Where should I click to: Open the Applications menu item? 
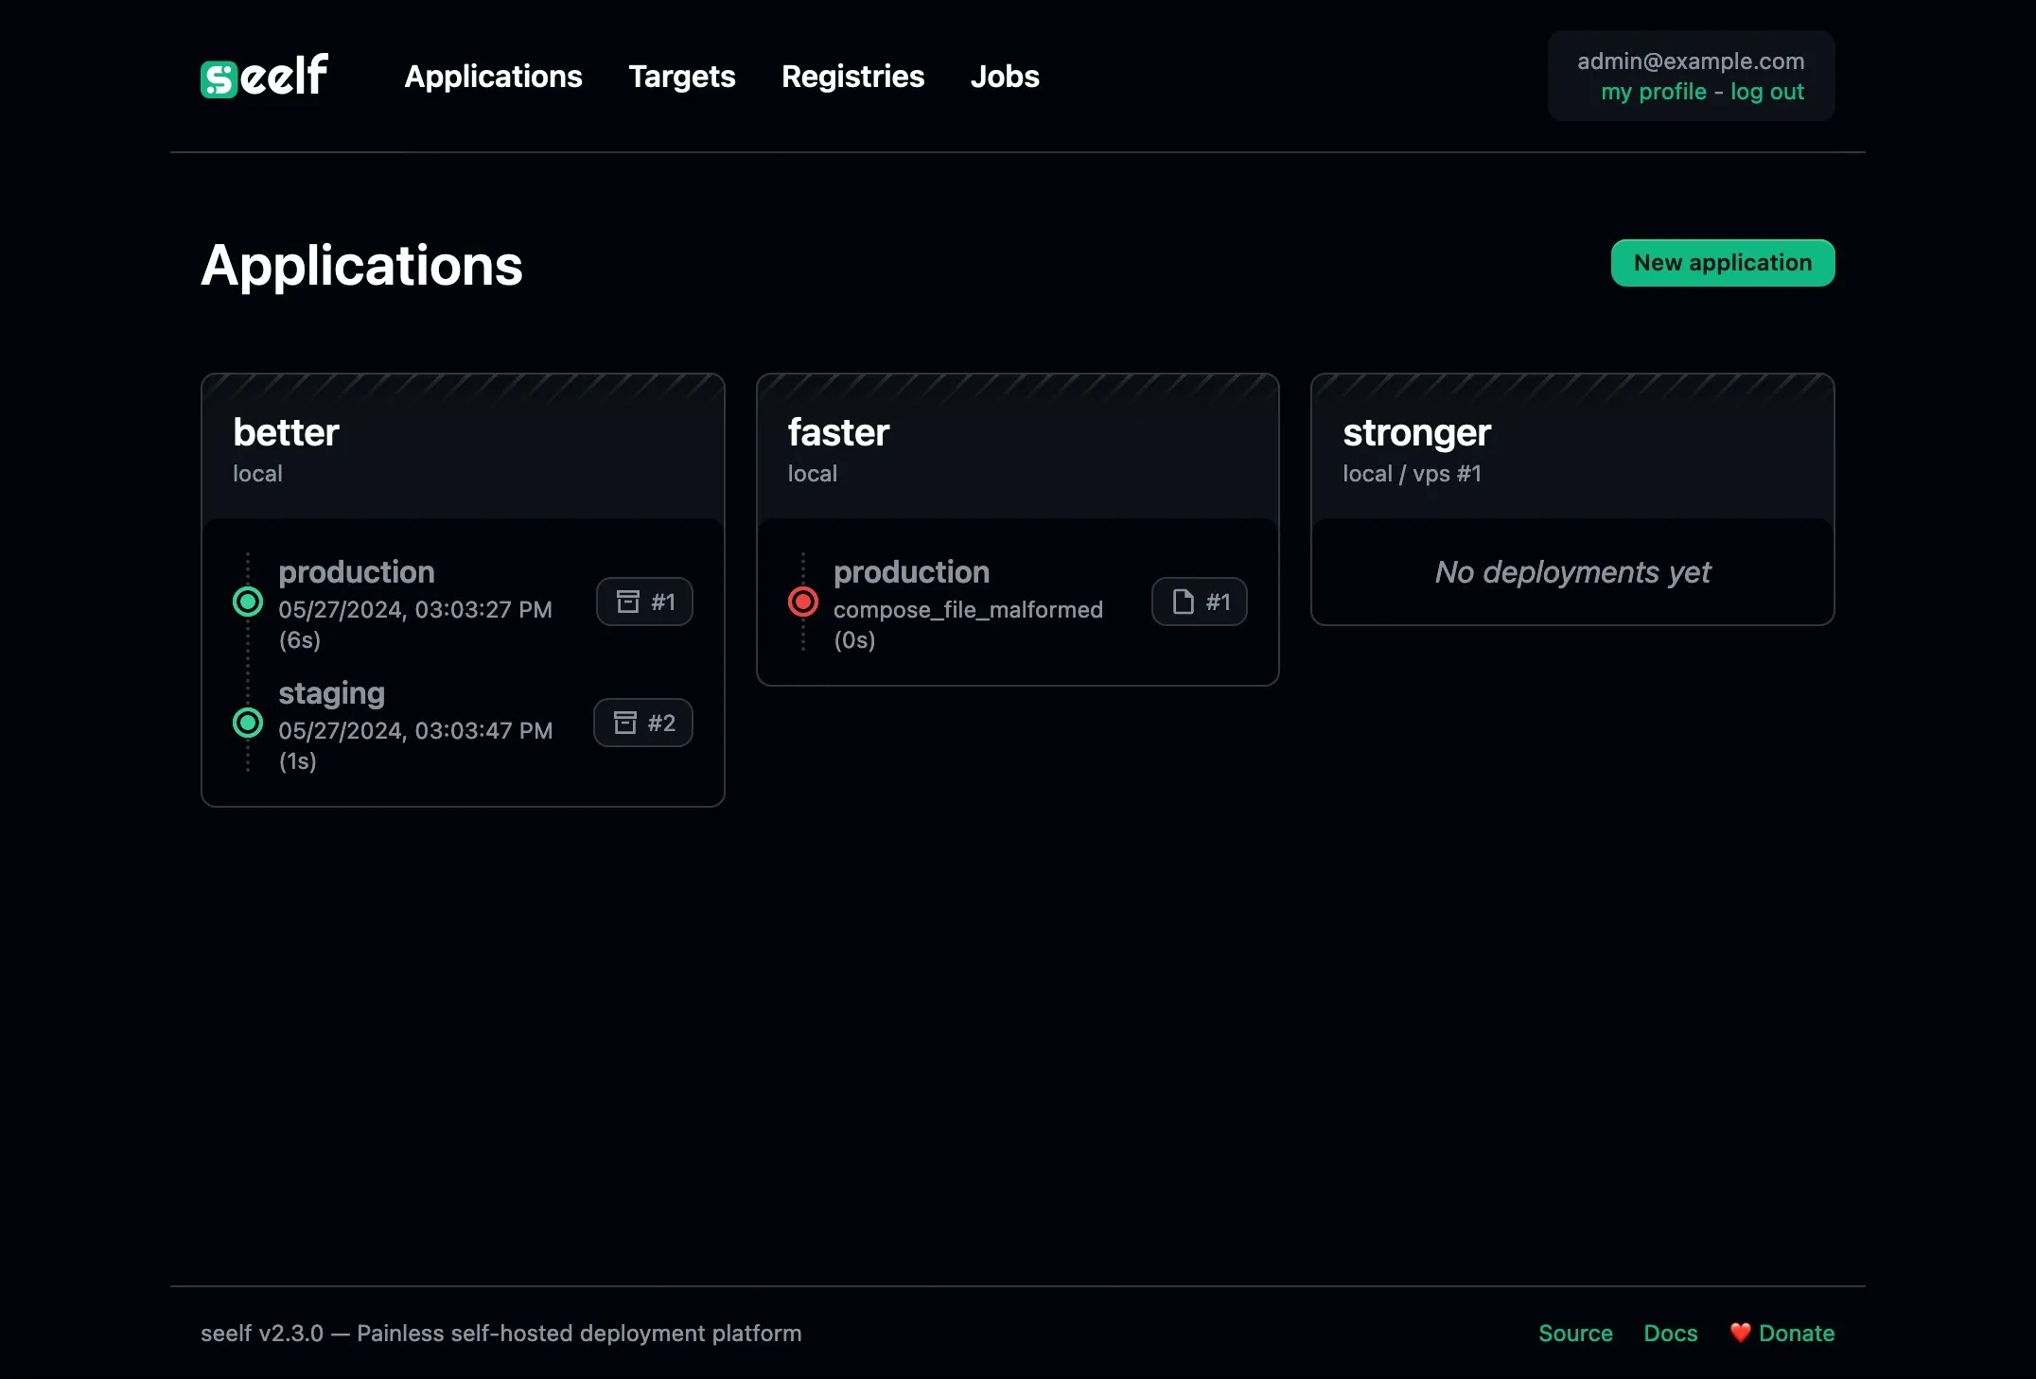tap(493, 76)
